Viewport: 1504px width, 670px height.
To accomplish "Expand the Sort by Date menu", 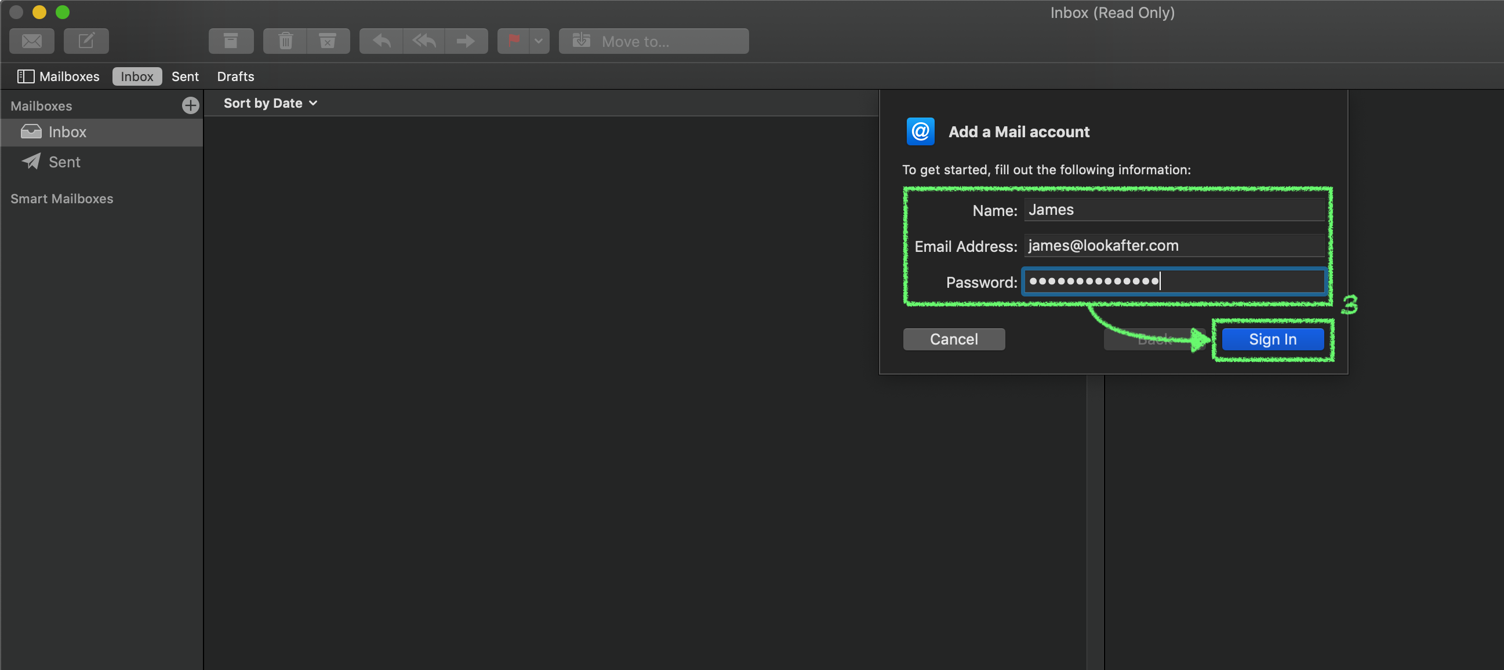I will [x=270, y=103].
